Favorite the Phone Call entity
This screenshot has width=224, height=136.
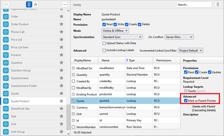tap(61, 32)
